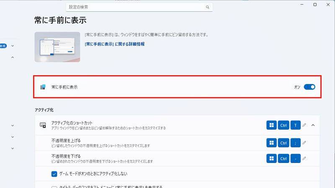Image resolution: width=335 pixels, height=188 pixels.
Task: Click the 常に手前に表示 page title
Action: [60, 20]
